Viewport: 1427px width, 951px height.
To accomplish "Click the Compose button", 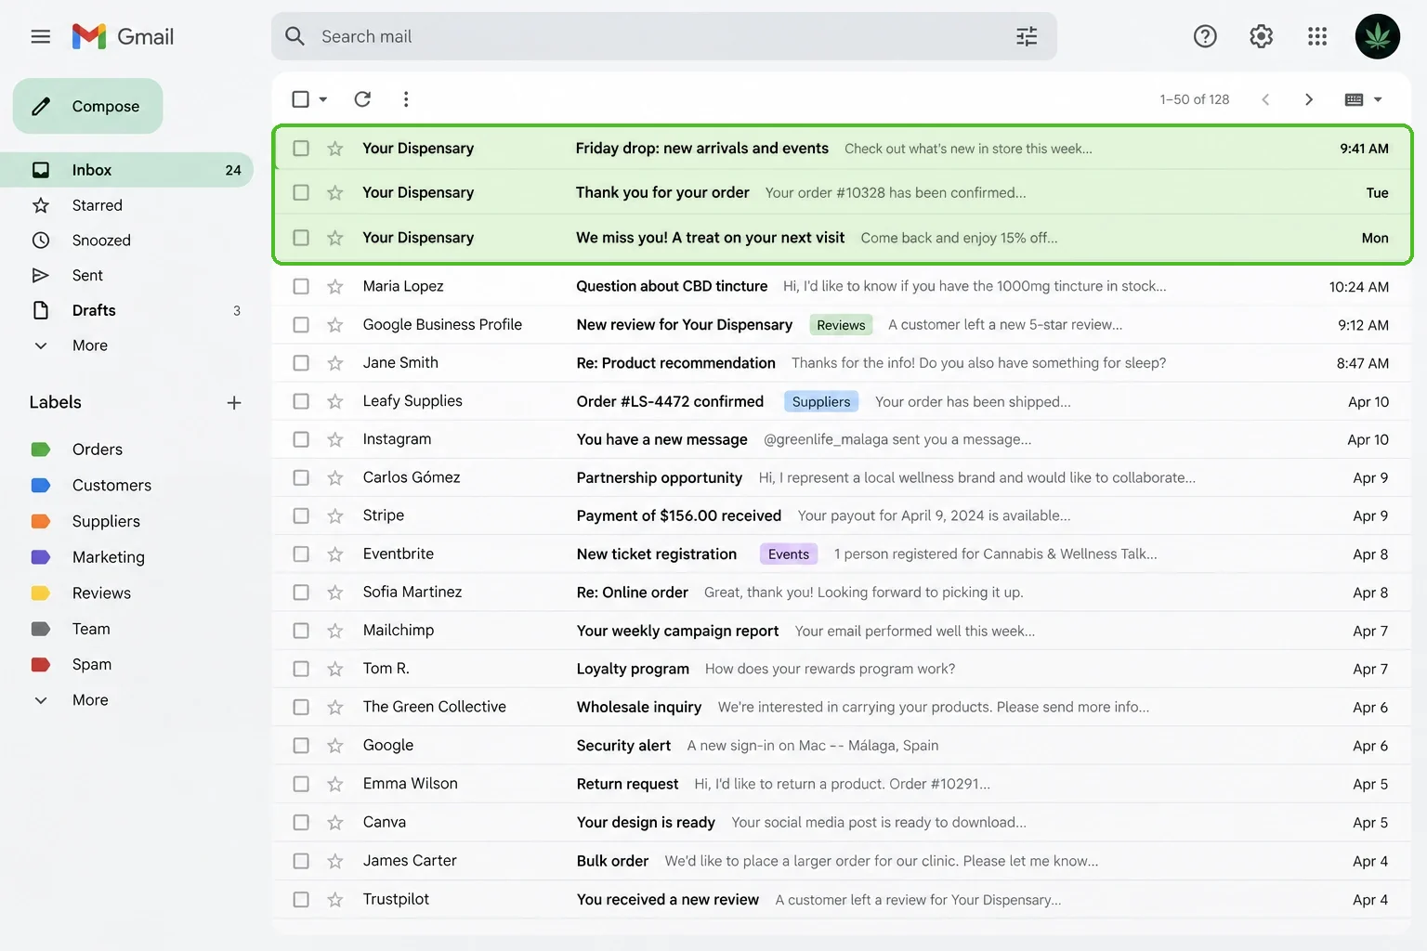I will tap(88, 106).
